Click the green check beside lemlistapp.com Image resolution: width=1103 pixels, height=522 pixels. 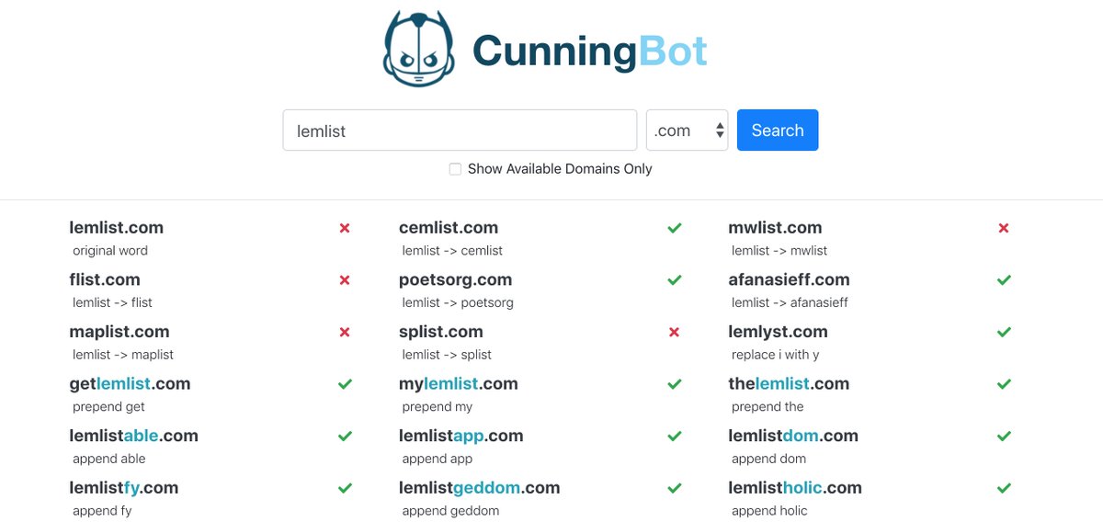point(675,436)
